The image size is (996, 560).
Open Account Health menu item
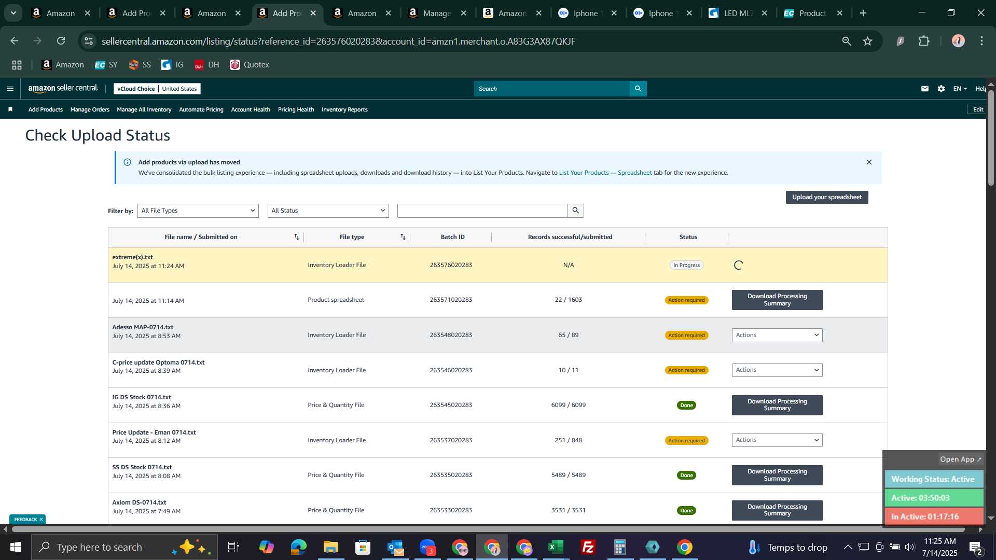(x=251, y=109)
